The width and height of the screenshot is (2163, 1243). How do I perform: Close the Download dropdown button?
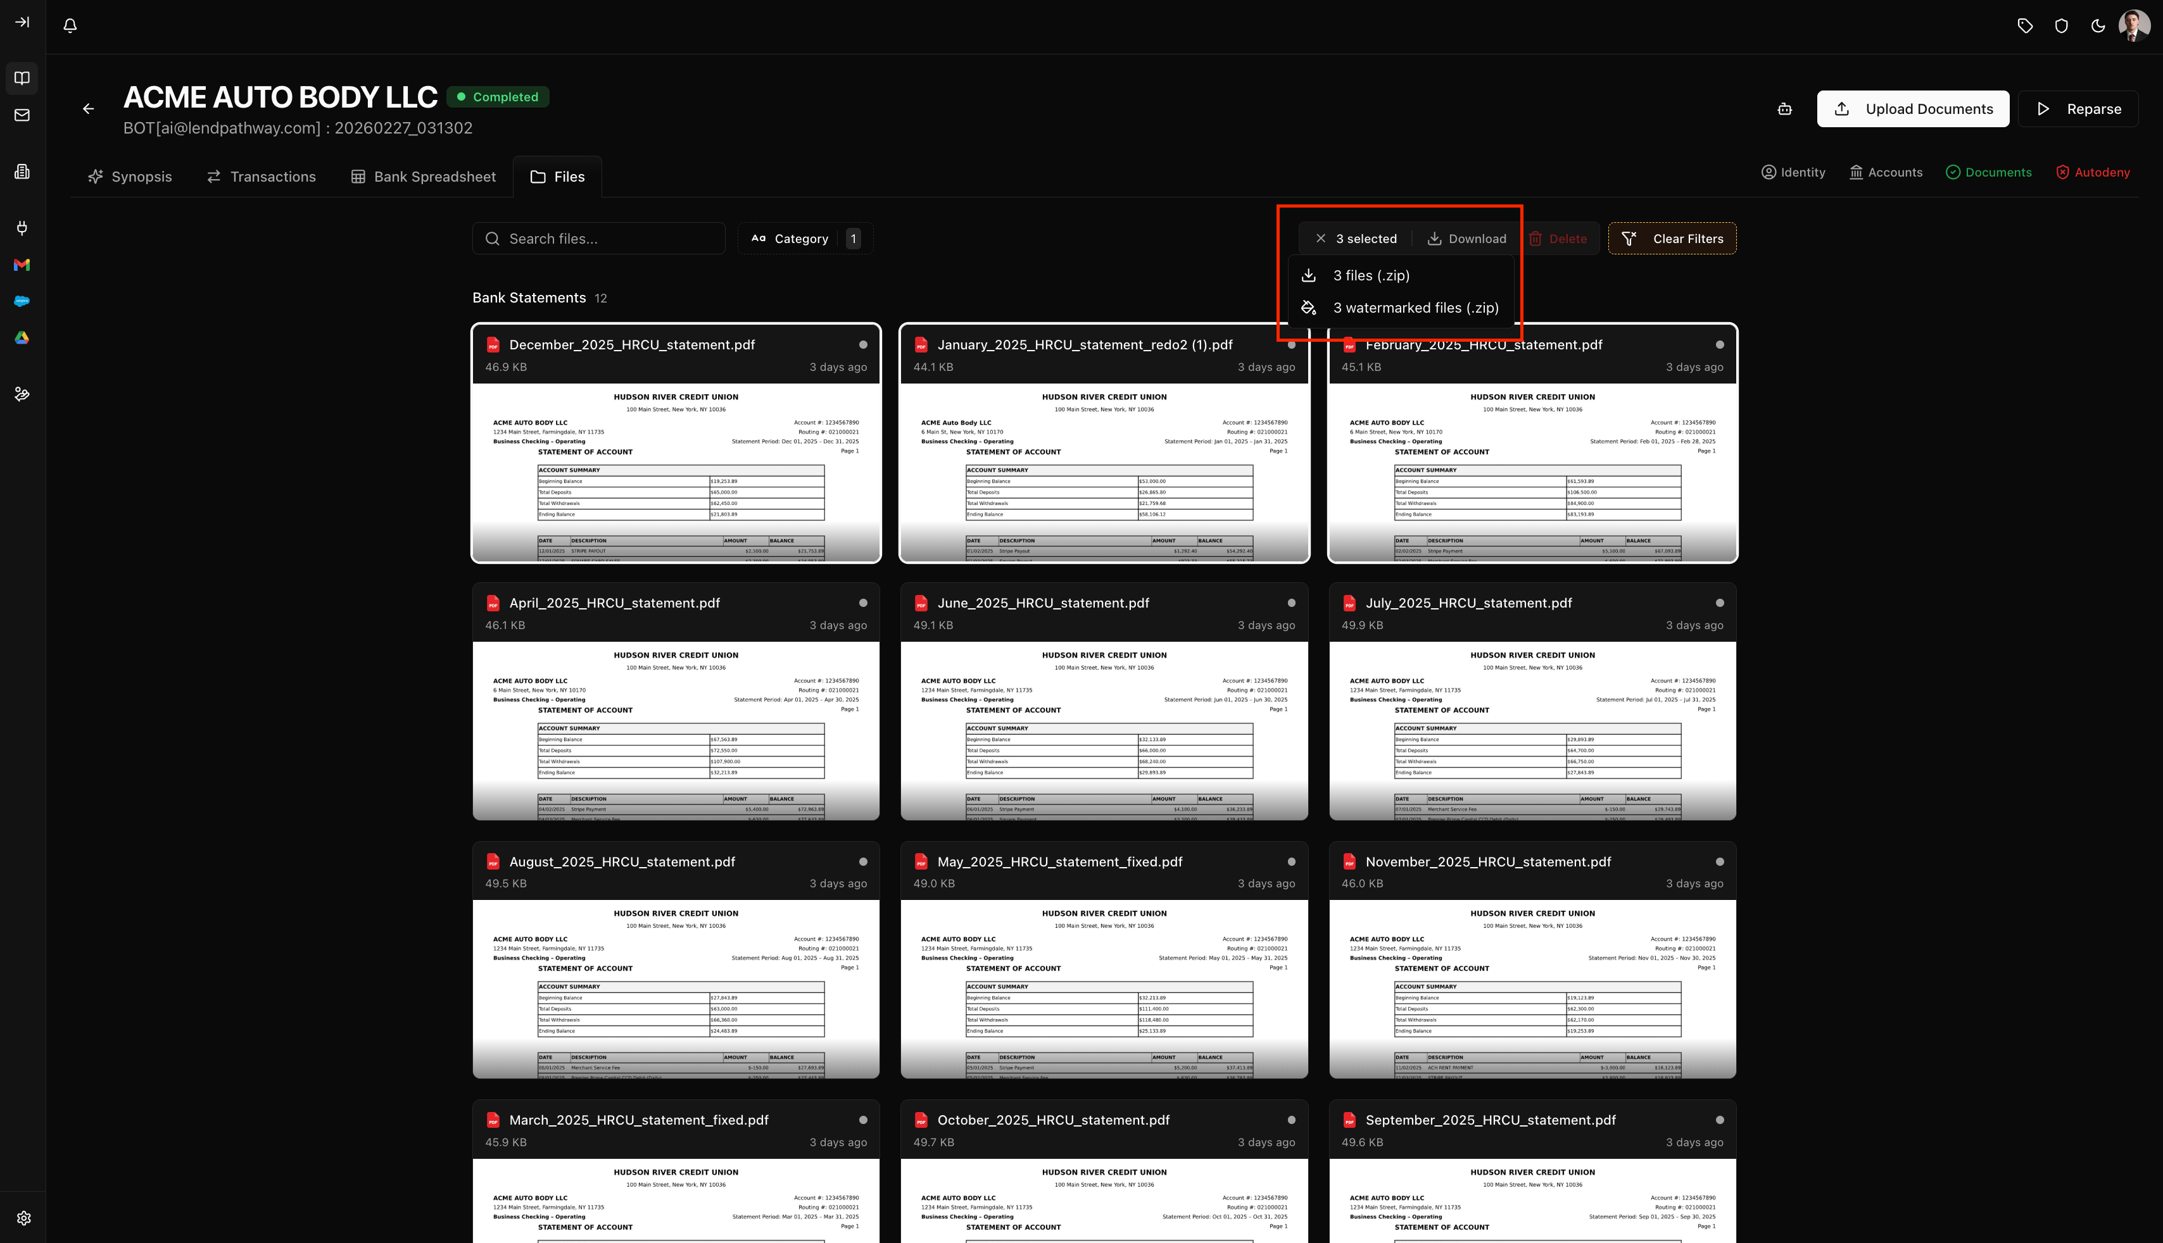tap(1466, 239)
